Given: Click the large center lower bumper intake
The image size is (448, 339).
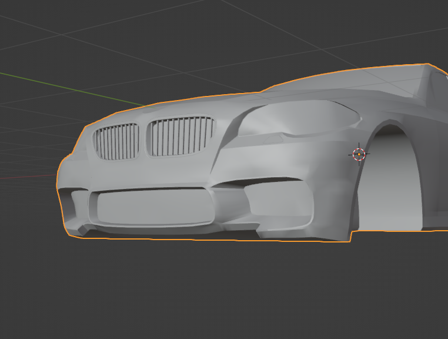Looking at the screenshot, I should tap(152, 208).
